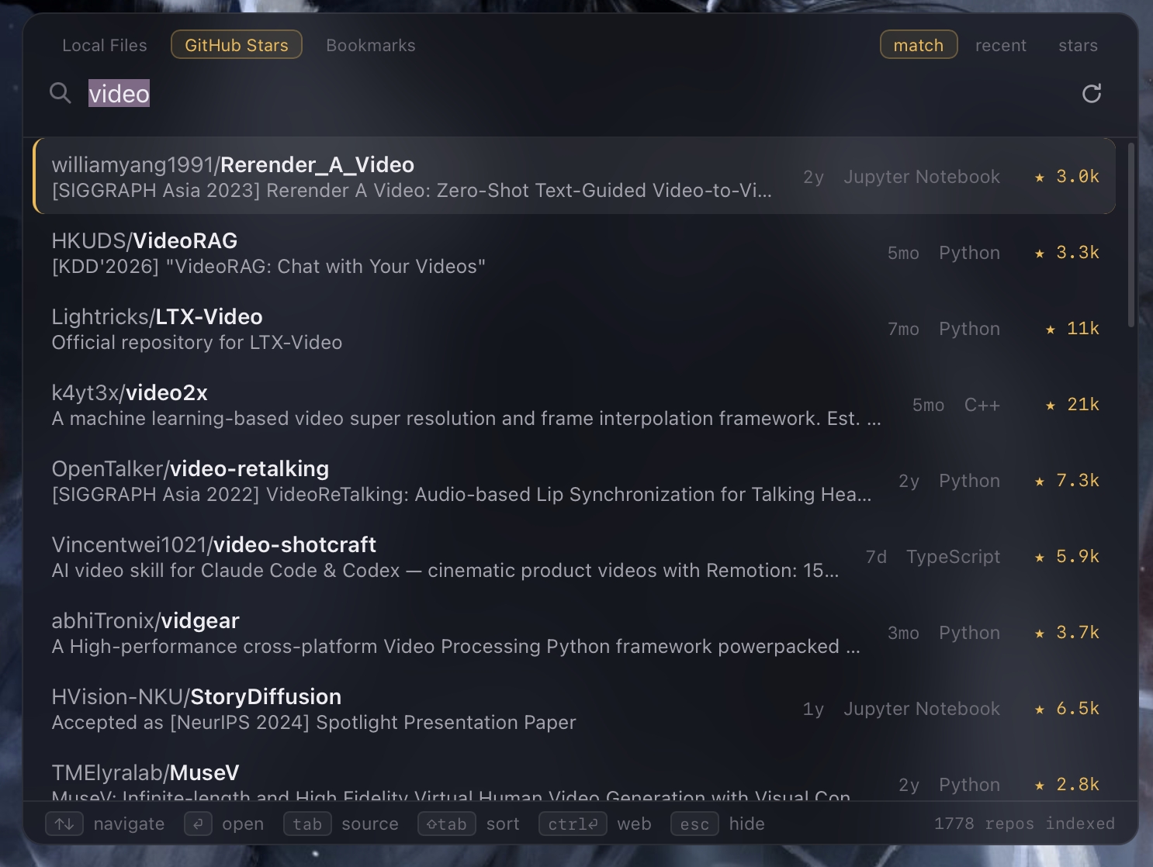Open the Bookmarks tab
The width and height of the screenshot is (1153, 867).
pyautogui.click(x=371, y=45)
